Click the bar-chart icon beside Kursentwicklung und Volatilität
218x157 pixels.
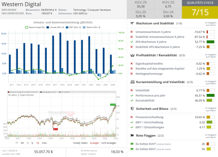coord(132,82)
